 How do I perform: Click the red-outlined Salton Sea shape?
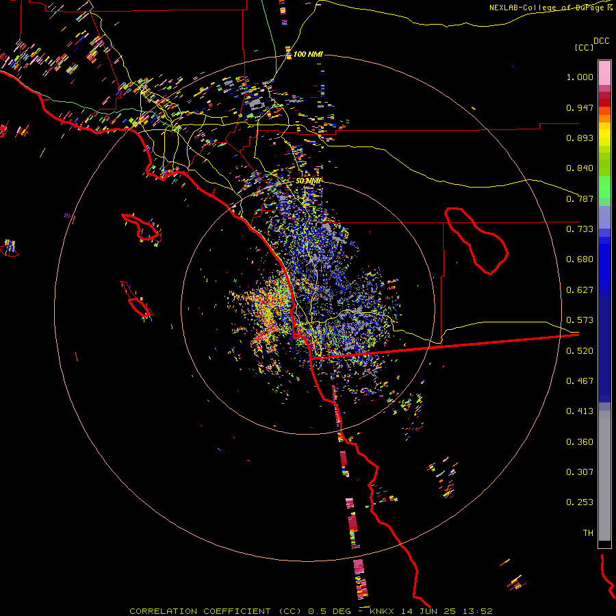point(476,241)
